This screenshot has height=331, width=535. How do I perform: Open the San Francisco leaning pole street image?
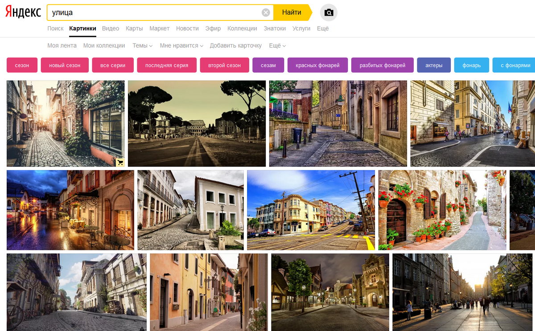click(x=311, y=210)
